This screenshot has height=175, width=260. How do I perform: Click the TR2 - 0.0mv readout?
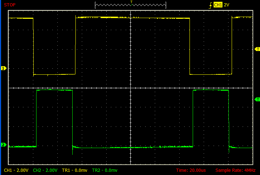[x=104, y=170]
